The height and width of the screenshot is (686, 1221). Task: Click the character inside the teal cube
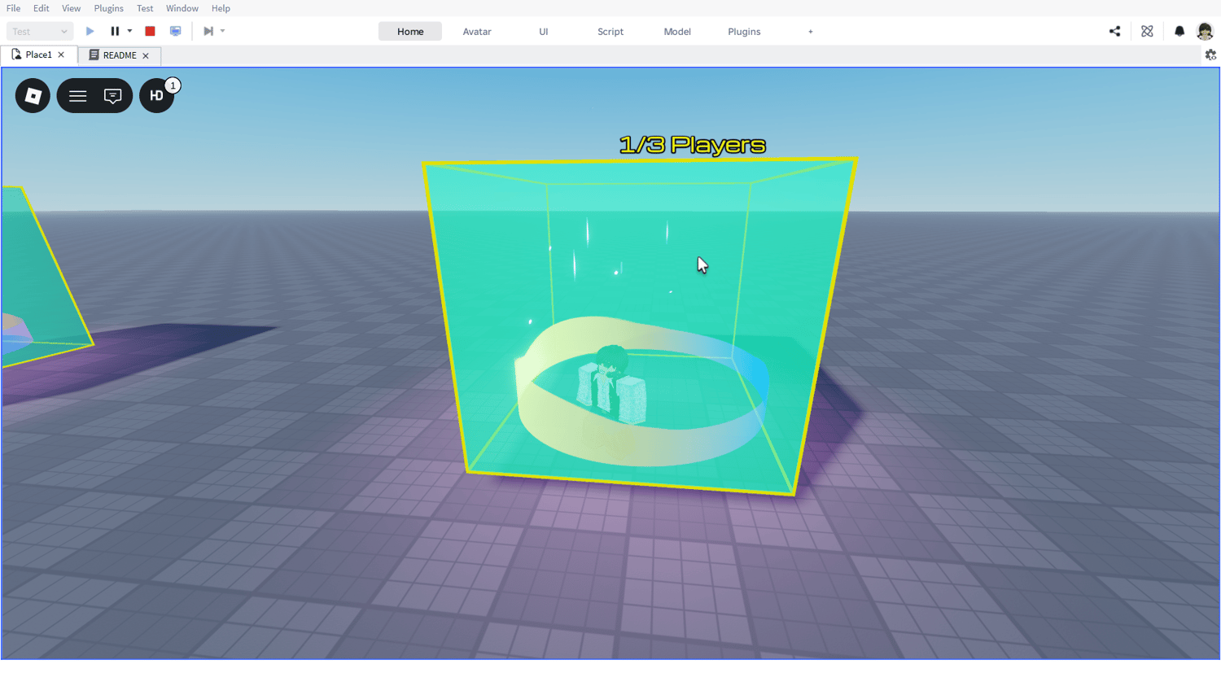[x=611, y=385]
